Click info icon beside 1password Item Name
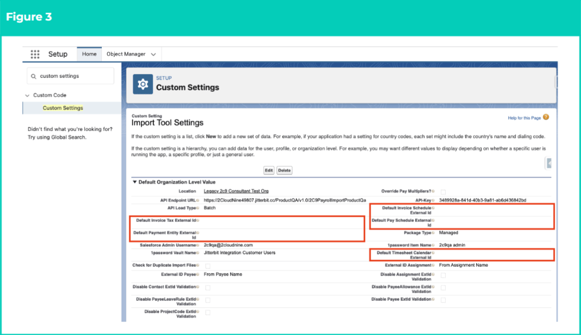Viewport: 581px width, 335px height. coord(433,245)
